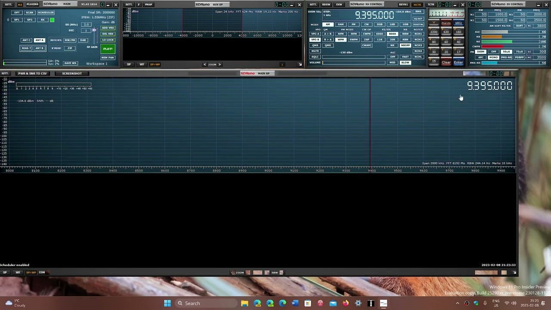Click SOFT AM soft filter button
This screenshot has width=551, height=310.
point(520,26)
